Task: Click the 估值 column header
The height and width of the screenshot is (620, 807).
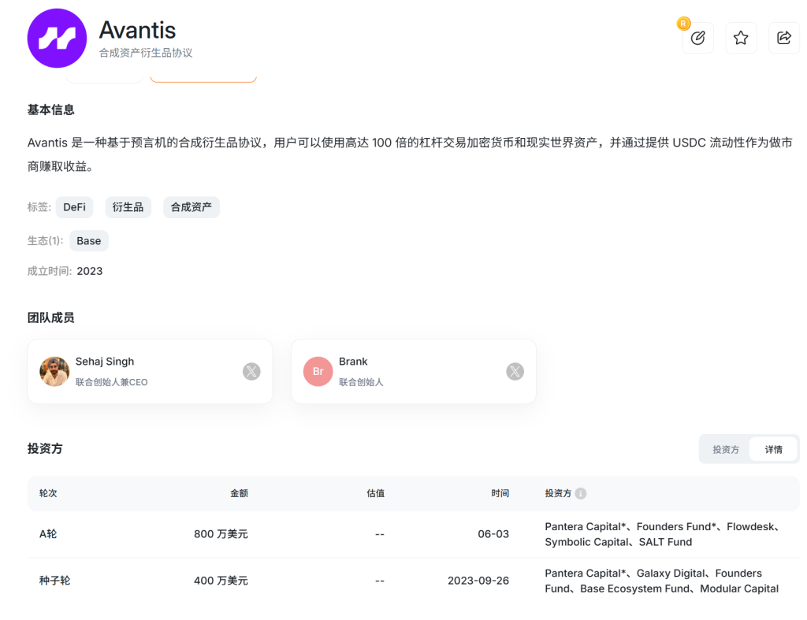Action: [x=376, y=493]
